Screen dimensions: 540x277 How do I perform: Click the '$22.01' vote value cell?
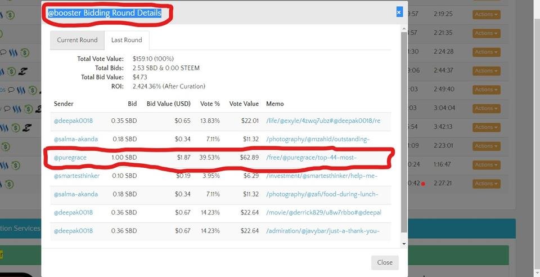(x=250, y=121)
